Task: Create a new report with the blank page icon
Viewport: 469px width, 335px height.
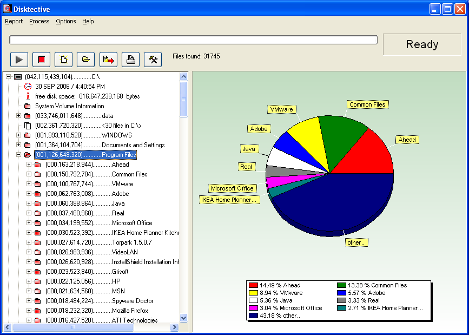Action: (63, 60)
